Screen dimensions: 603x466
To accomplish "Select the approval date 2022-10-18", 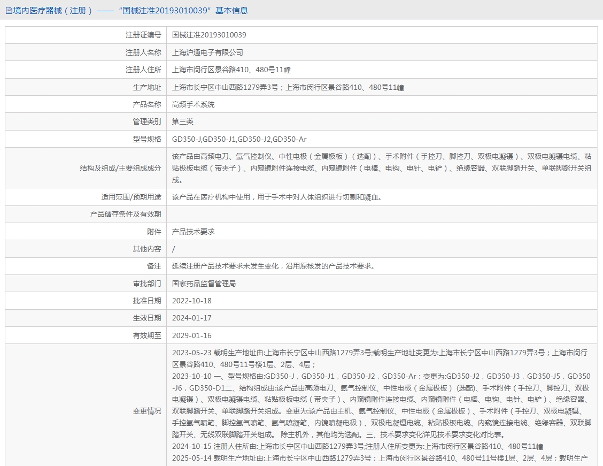I will (x=191, y=301).
